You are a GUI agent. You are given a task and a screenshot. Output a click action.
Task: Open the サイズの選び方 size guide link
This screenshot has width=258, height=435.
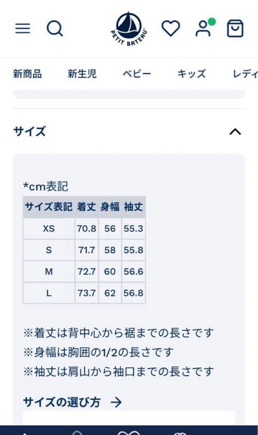56,402
